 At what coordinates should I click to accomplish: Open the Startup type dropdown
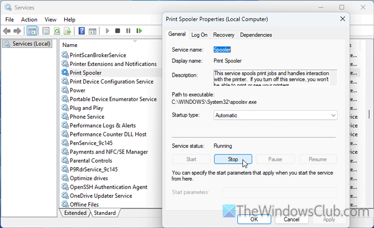[x=276, y=115]
